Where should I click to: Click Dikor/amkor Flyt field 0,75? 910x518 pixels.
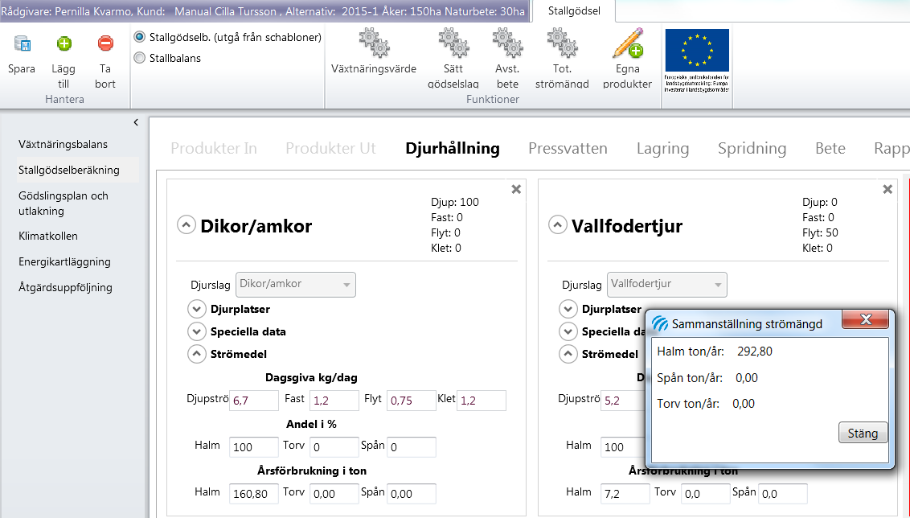click(412, 401)
